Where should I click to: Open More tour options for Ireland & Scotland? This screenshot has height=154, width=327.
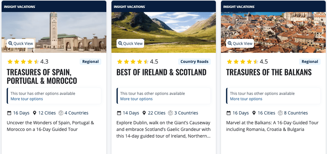136,99
